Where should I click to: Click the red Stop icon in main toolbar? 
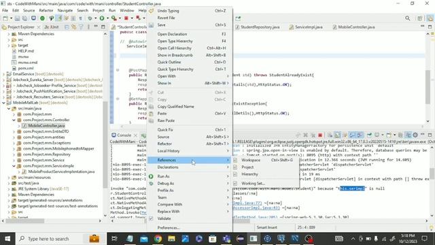[x=126, y=18]
